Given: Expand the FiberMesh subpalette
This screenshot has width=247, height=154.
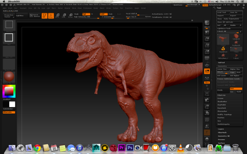Looking at the screenshot, I should 222,132.
